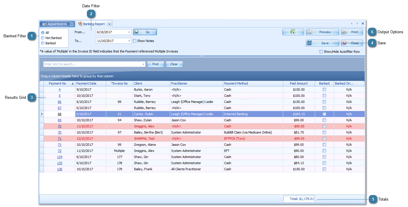Viewport: 408px width, 207px height.
Task: Click the BulkBill Claim payment method cell
Action: point(253,132)
